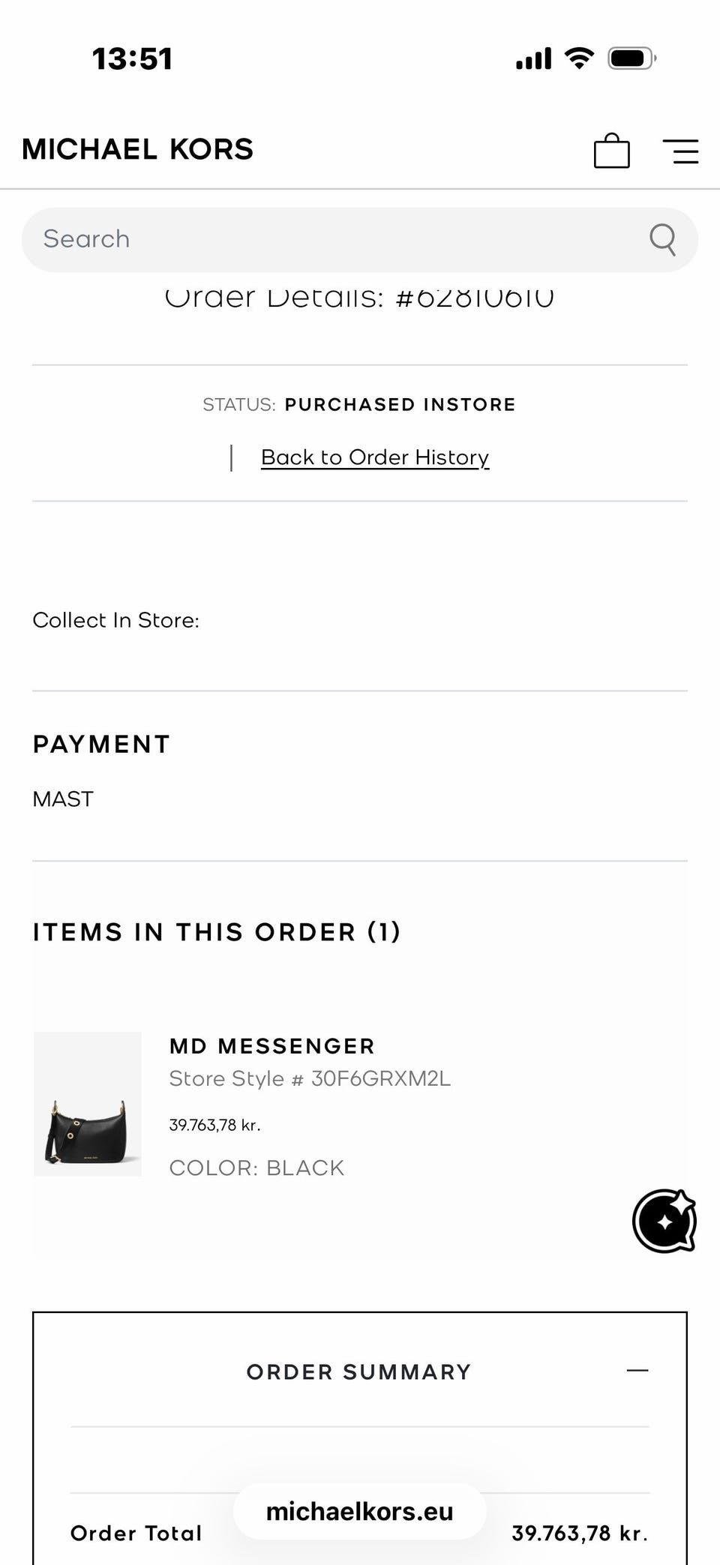720x1565 pixels.
Task: Follow Back to Order History link
Action: (x=375, y=457)
